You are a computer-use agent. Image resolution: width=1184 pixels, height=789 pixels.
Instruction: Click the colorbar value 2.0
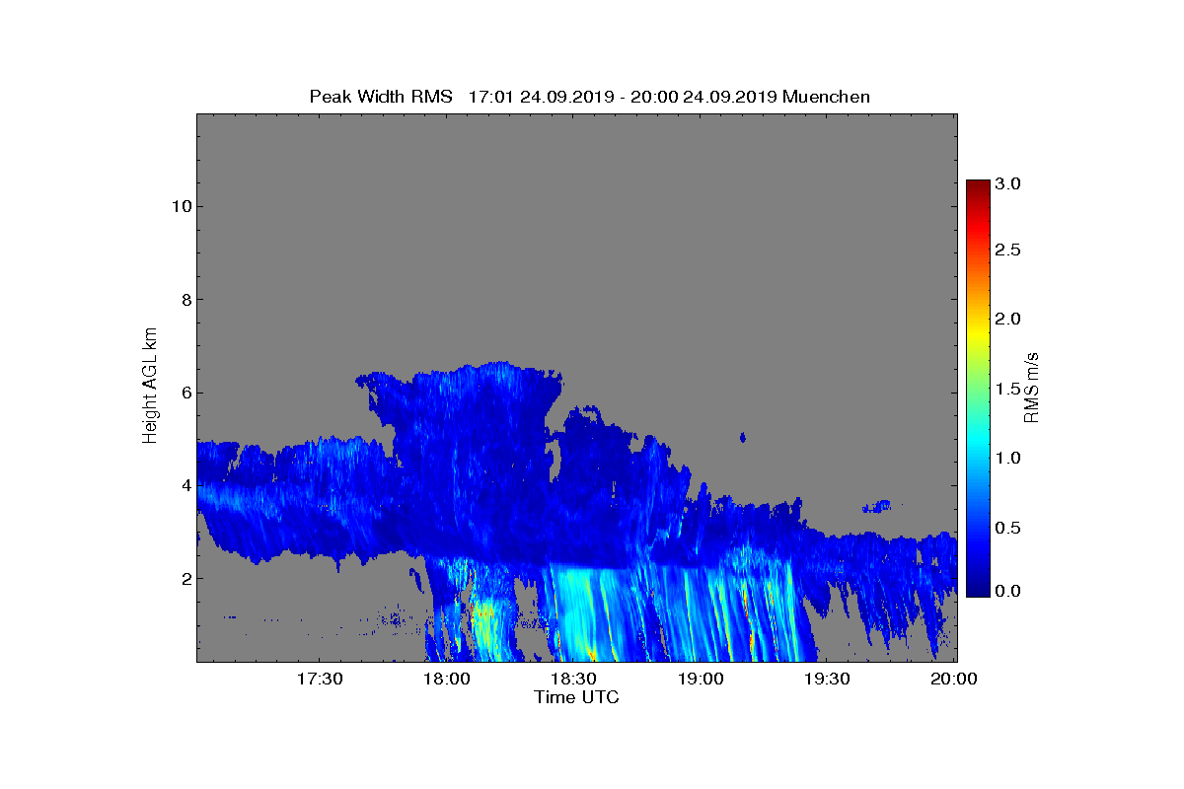1007,319
